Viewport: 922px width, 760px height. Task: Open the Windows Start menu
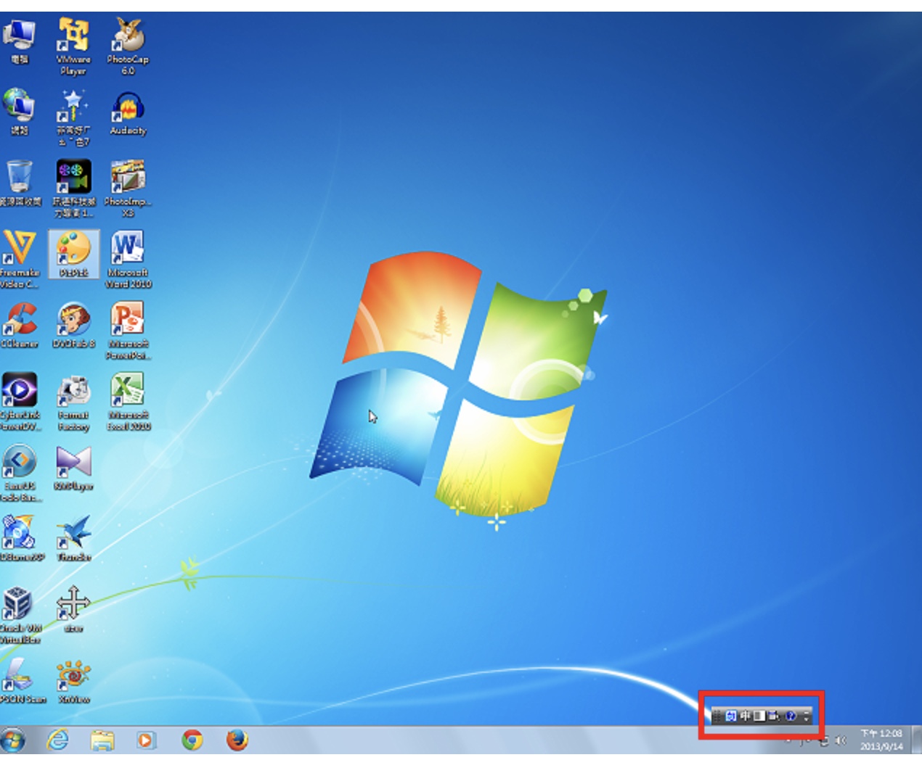[x=13, y=740]
